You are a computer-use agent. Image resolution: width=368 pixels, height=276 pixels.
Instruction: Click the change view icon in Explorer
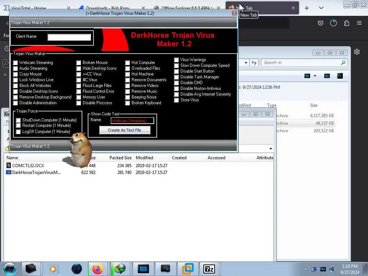307,76
